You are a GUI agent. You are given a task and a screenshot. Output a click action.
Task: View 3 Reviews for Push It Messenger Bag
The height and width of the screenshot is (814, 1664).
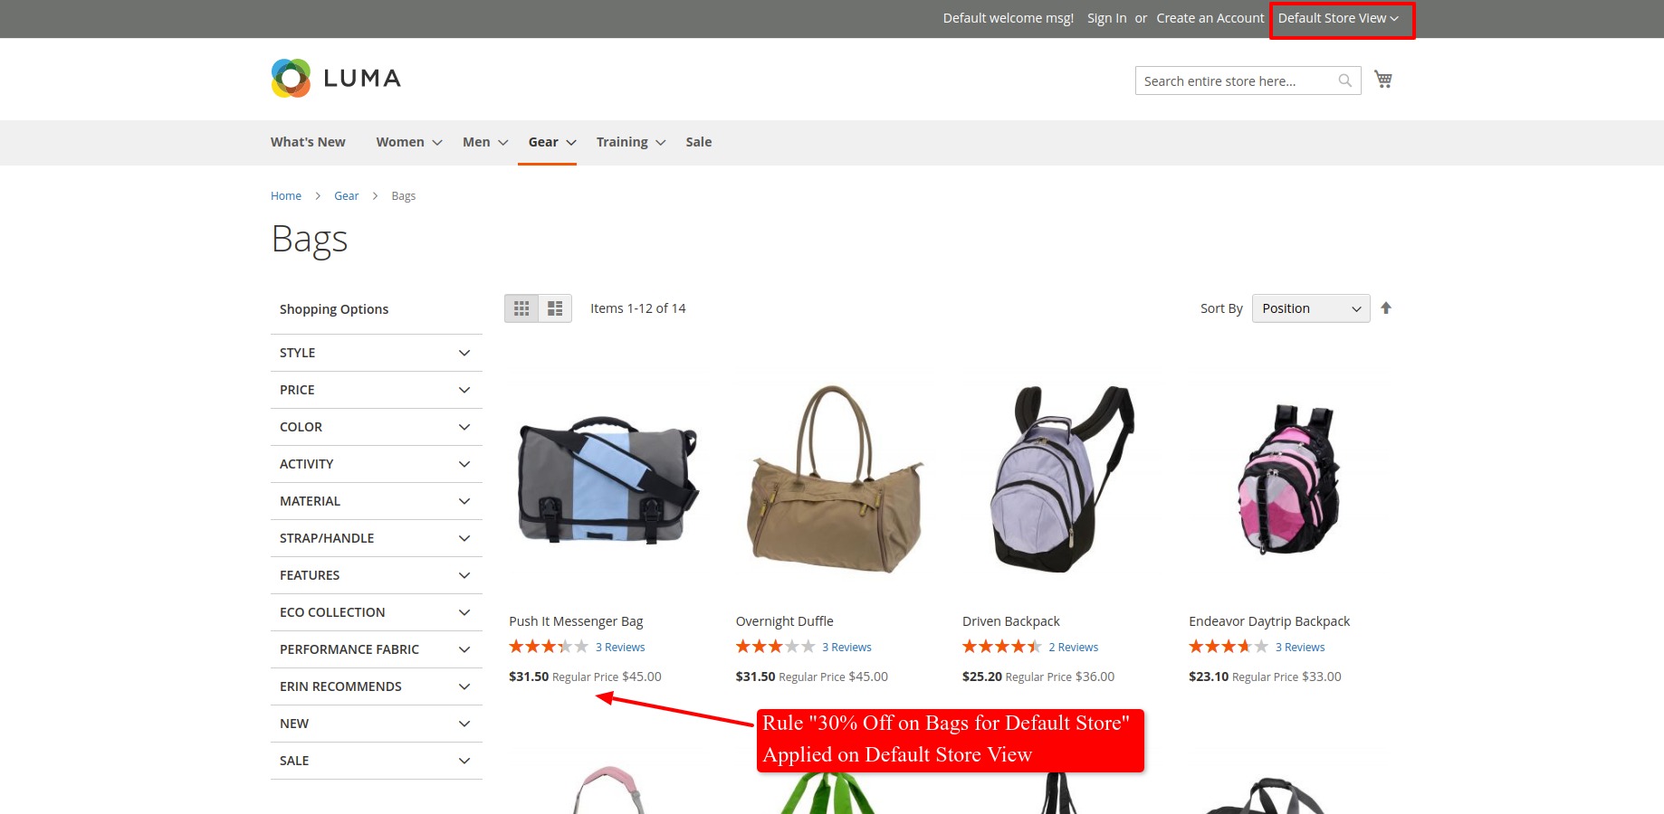coord(620,648)
